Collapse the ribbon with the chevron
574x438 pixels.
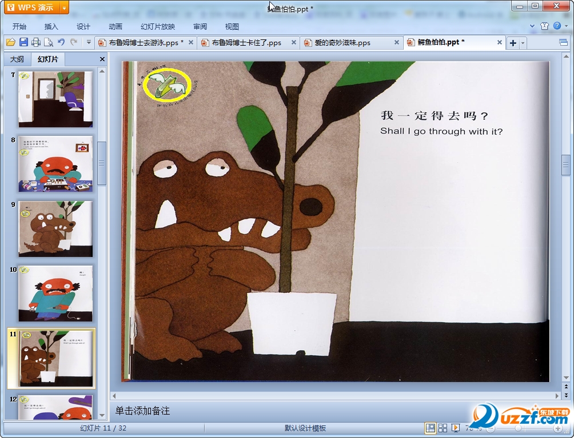coord(532,26)
